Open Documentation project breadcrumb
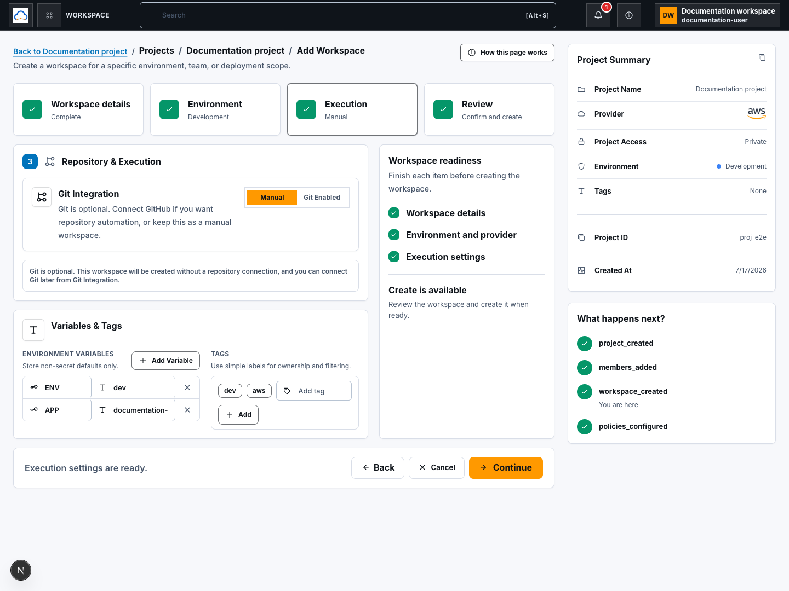 [236, 50]
